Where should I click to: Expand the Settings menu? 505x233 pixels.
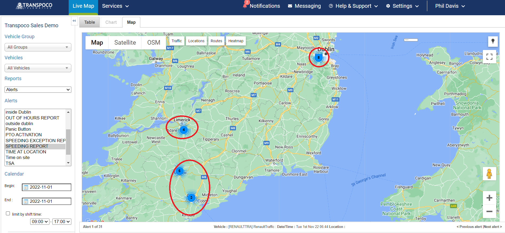[x=402, y=6]
